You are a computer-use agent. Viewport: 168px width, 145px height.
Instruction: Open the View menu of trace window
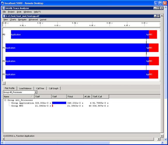(x=6, y=20)
